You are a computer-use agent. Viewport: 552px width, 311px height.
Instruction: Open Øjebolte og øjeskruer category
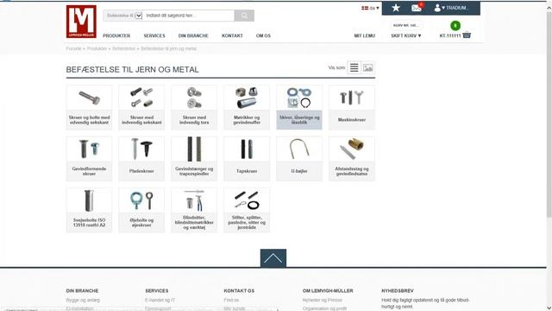click(141, 210)
